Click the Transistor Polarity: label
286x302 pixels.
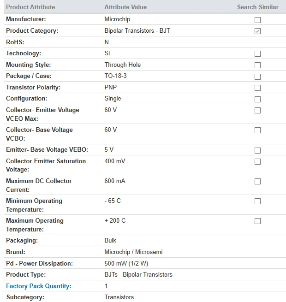pos(33,87)
